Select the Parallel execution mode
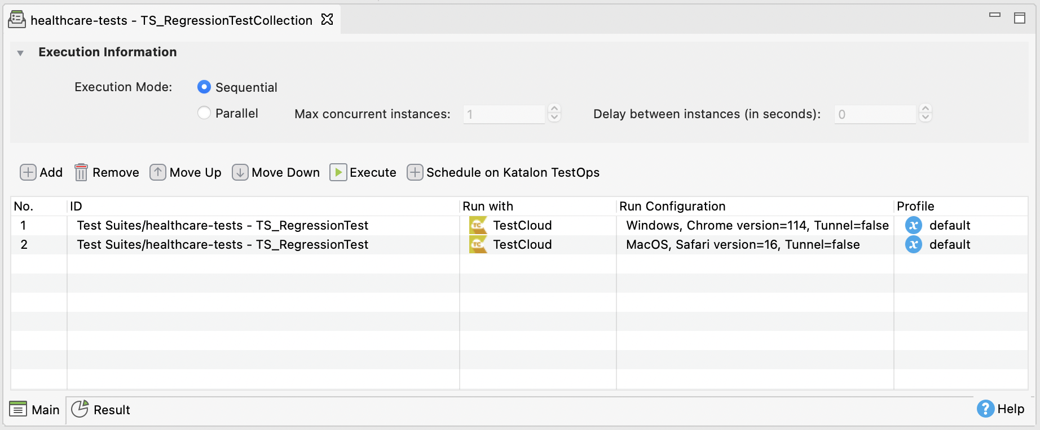The image size is (1040, 430). tap(204, 113)
